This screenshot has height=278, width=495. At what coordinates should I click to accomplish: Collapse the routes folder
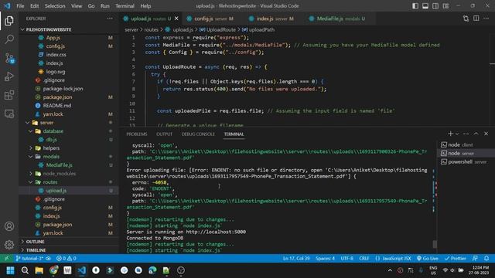[x=69, y=182]
